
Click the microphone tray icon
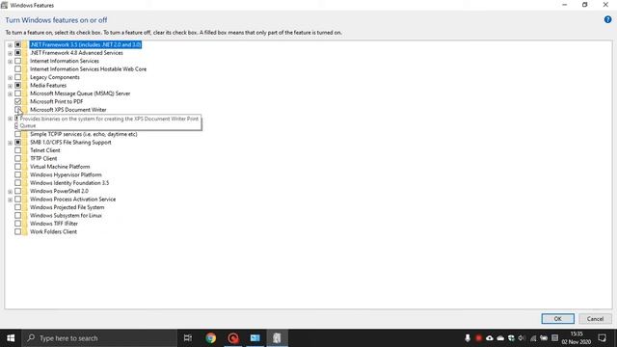[x=468, y=338]
